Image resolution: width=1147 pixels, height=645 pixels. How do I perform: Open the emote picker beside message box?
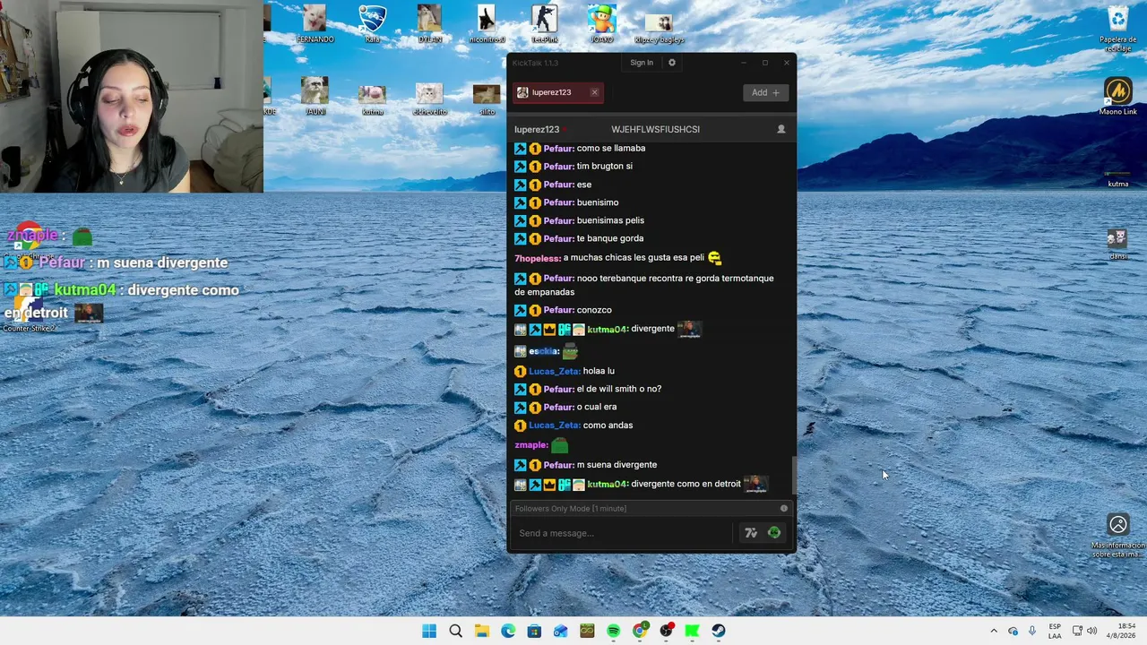pyautogui.click(x=774, y=533)
